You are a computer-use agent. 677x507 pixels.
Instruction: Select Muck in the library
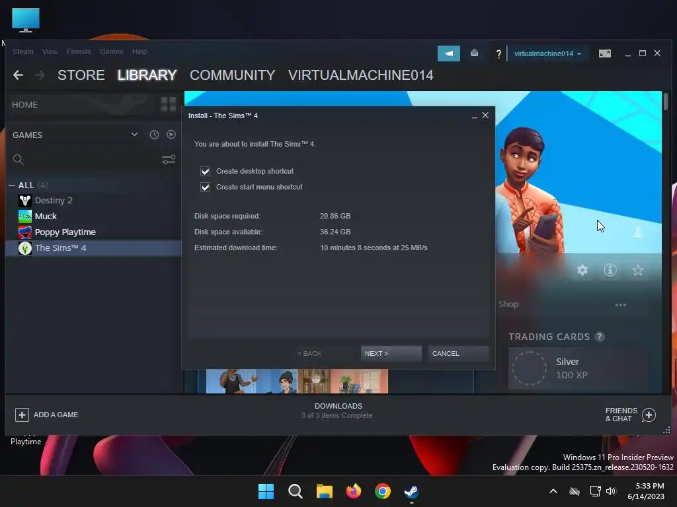point(93,216)
